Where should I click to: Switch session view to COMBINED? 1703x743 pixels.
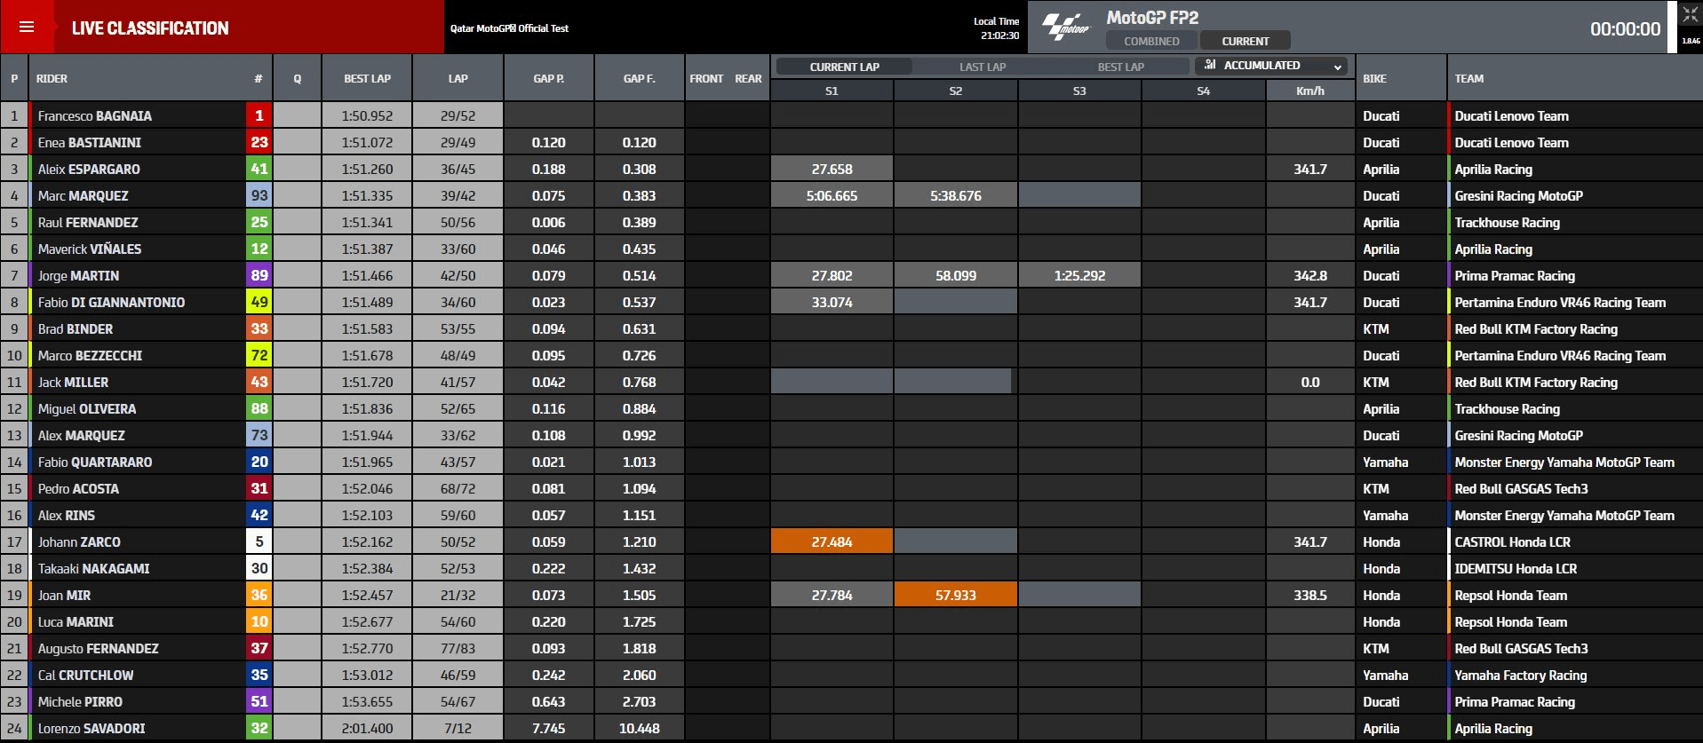[x=1151, y=41]
